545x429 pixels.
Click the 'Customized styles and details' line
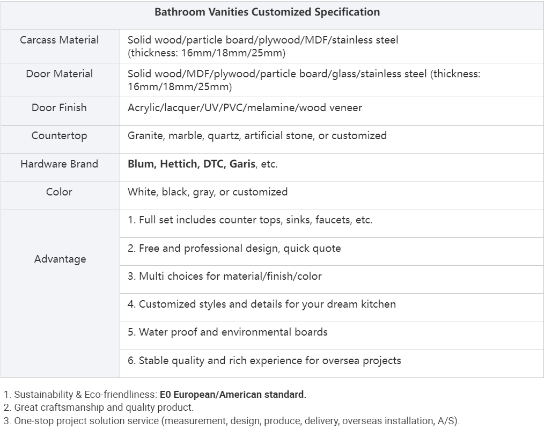(262, 304)
